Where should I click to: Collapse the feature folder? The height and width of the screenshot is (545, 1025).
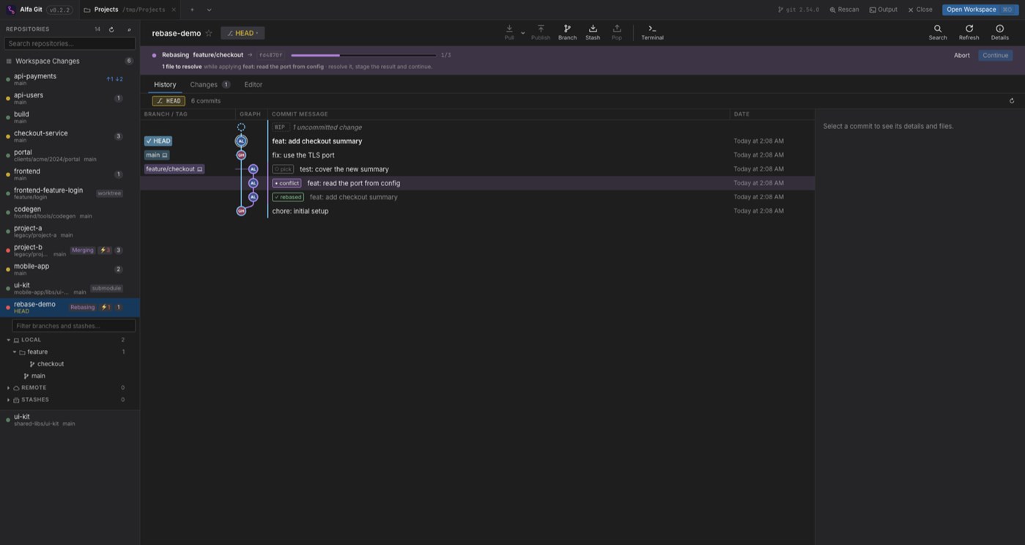pyautogui.click(x=15, y=352)
